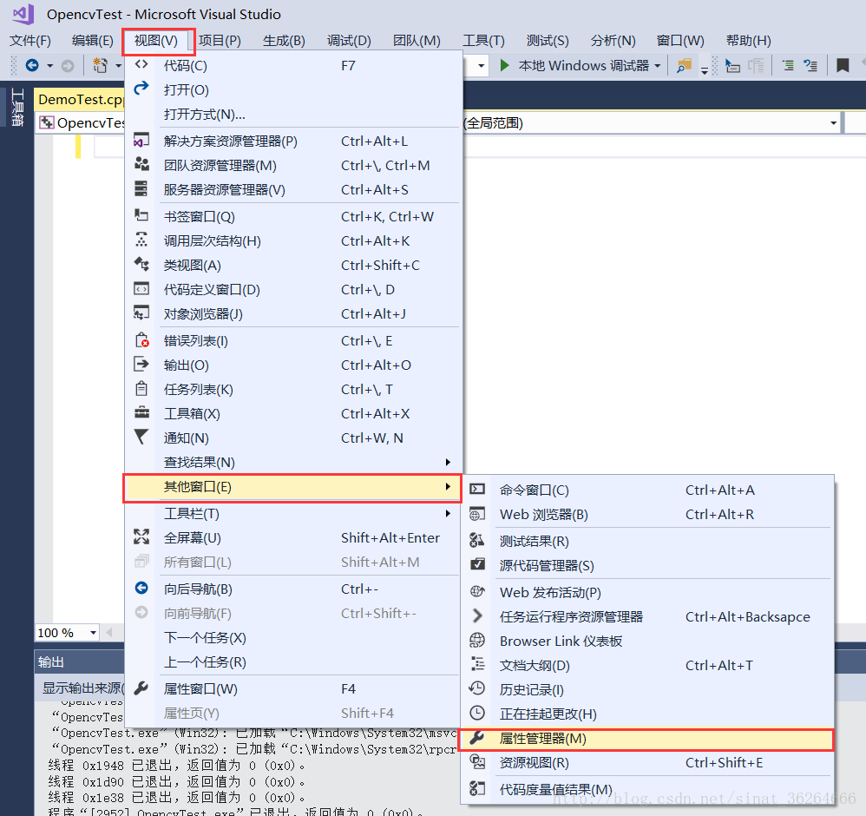866x816 pixels.
Task: Click the 输出 panel title
Action: (51, 661)
